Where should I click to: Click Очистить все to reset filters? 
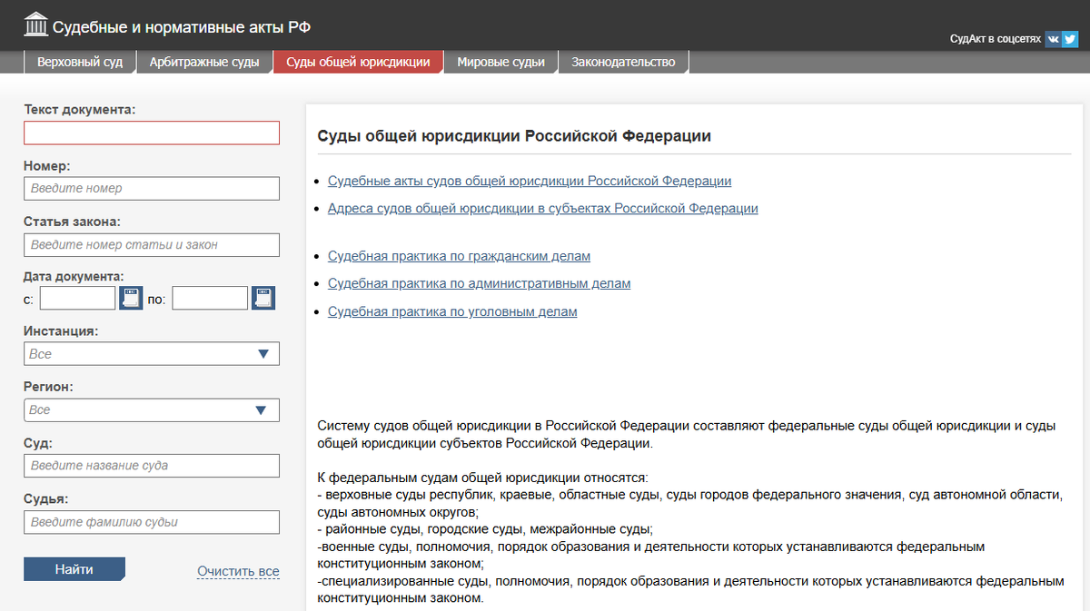[238, 570]
